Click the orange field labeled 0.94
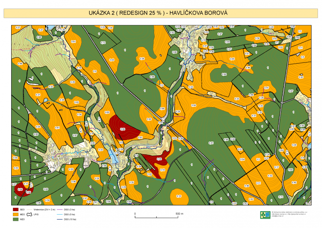 click(x=224, y=74)
